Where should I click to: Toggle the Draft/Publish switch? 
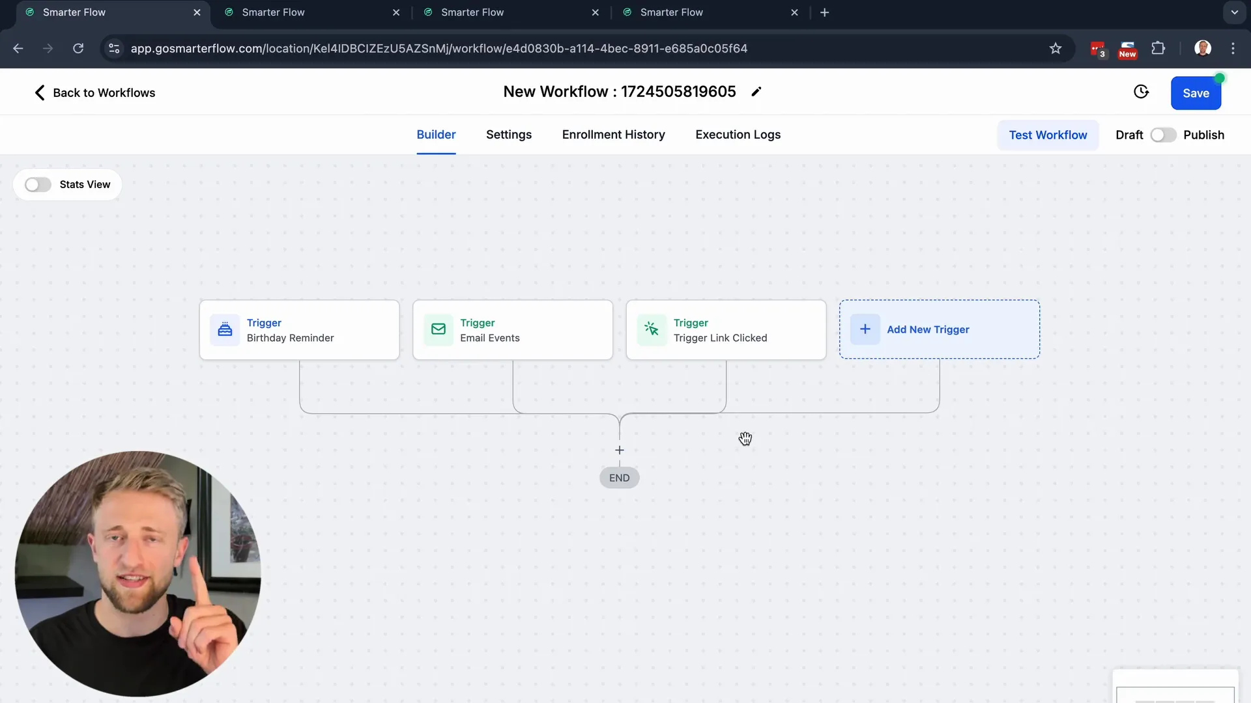[x=1163, y=135]
